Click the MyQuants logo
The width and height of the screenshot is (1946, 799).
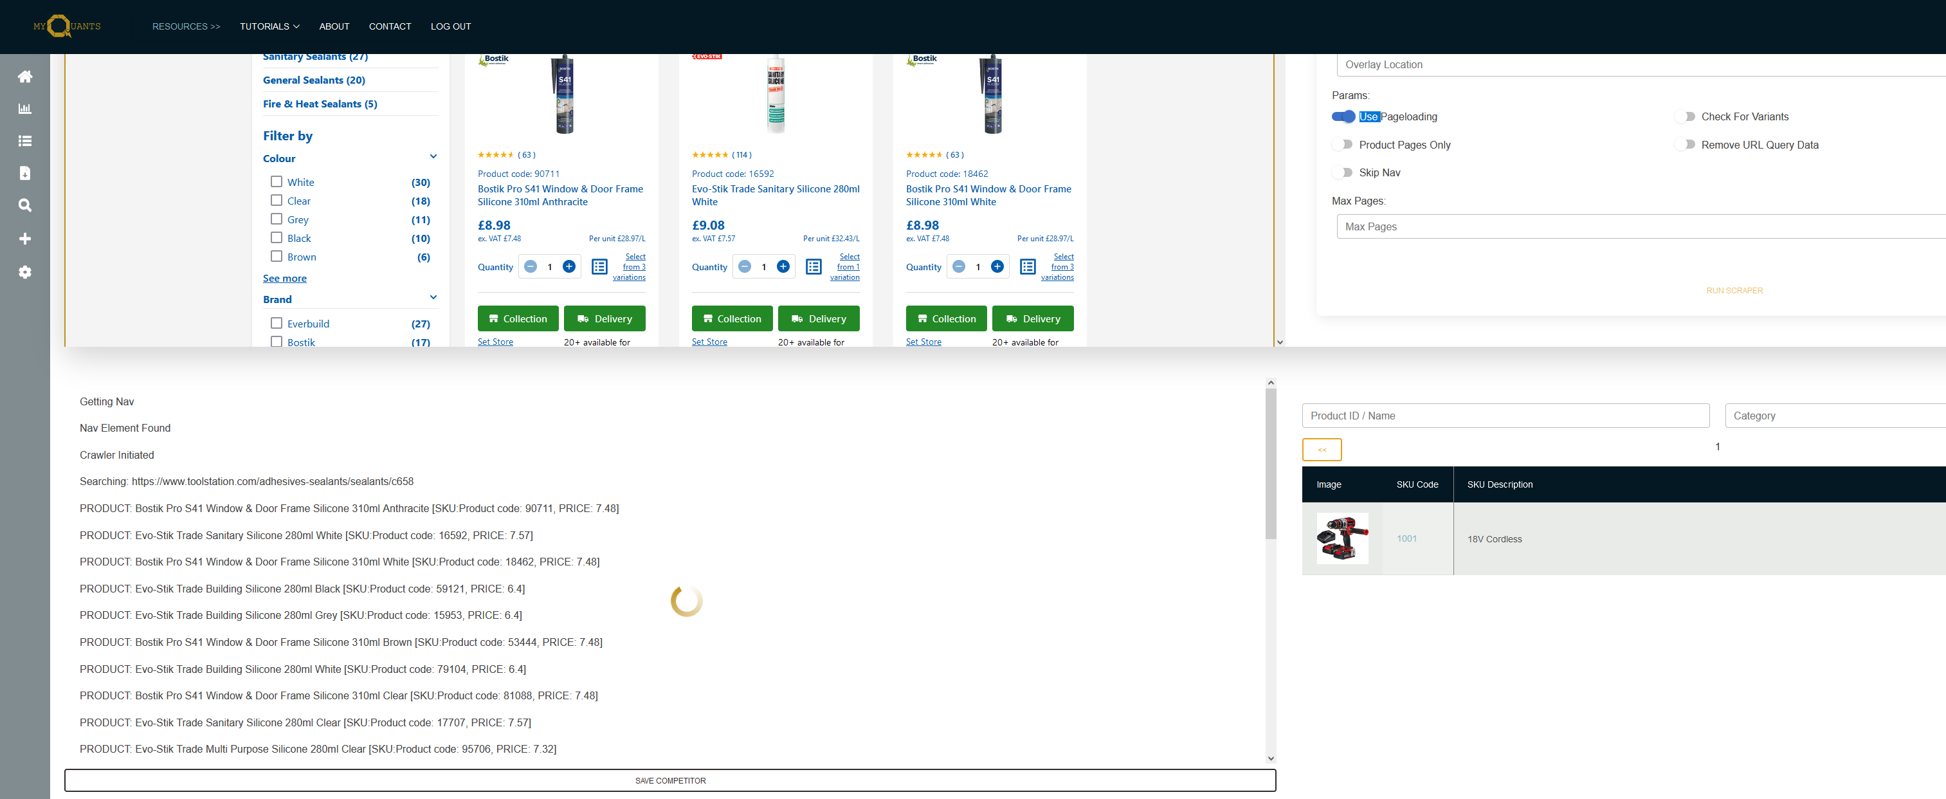66,26
